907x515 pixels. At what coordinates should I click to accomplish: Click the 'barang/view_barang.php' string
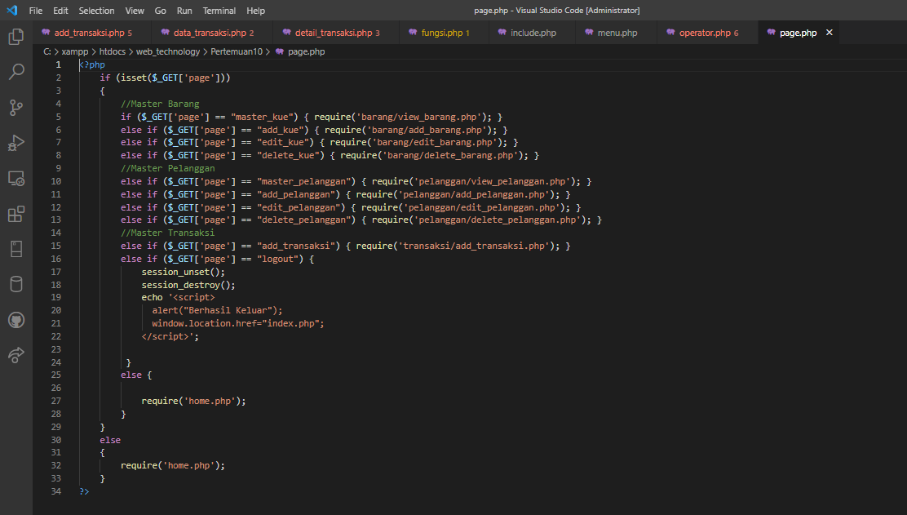[x=419, y=117]
